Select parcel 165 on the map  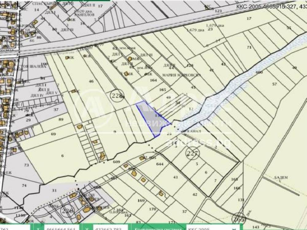[163, 90]
